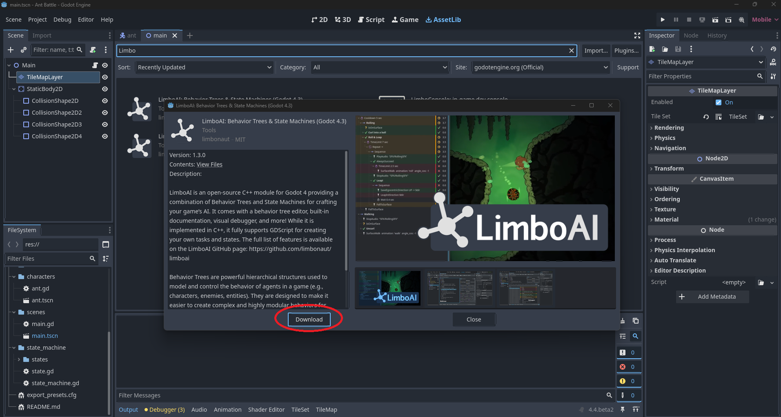Hide CollisionShape2D node

[x=105, y=101]
